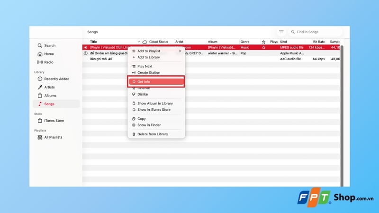Choose Add to Library menu item
This screenshot has height=213, width=379.
point(156,57)
